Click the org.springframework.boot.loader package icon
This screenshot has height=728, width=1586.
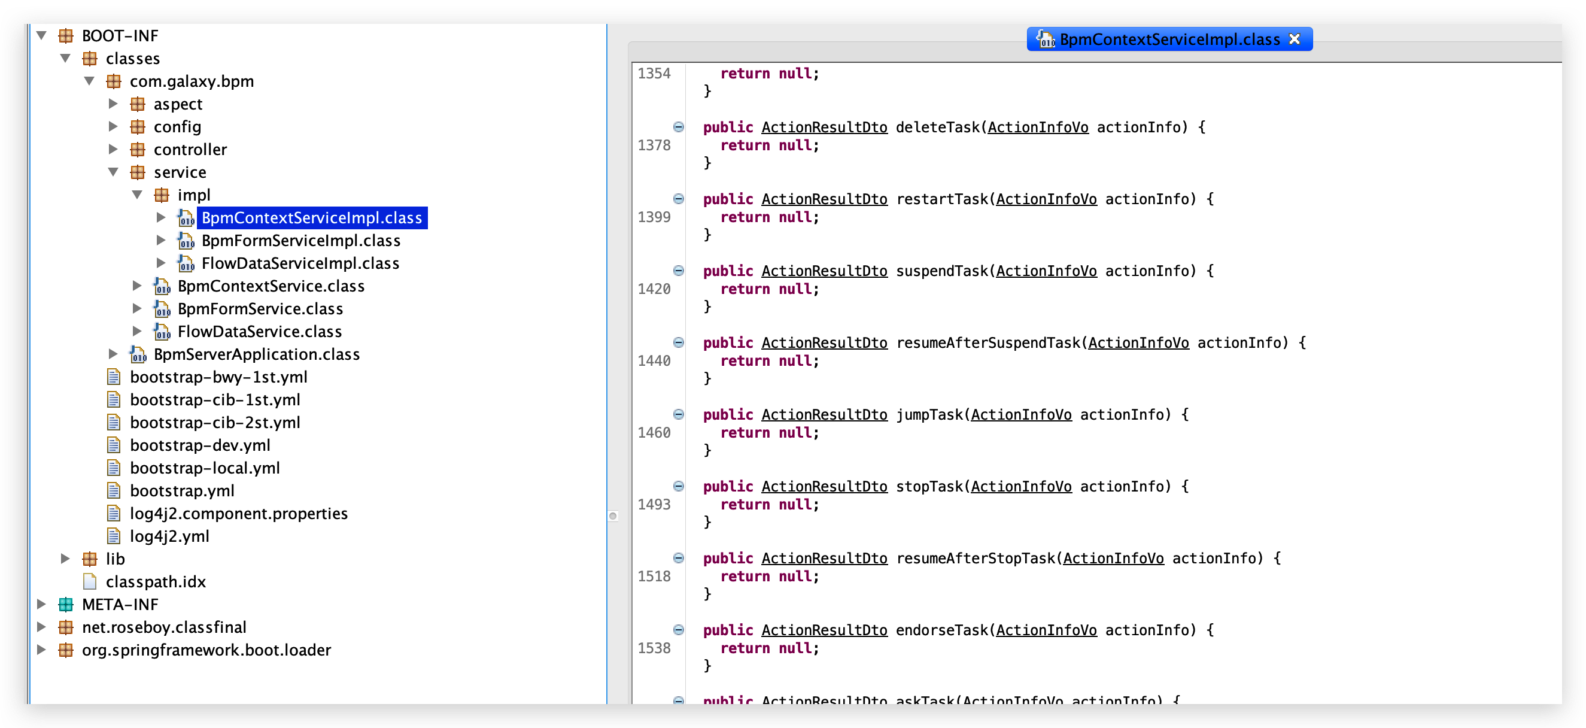(x=66, y=650)
